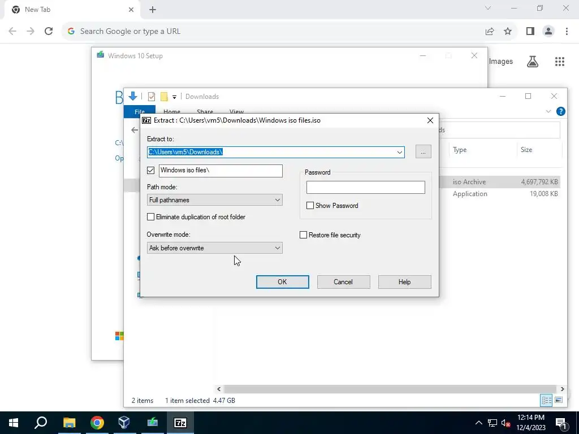Click the Explorer back arrow
579x434 pixels.
(x=135, y=130)
